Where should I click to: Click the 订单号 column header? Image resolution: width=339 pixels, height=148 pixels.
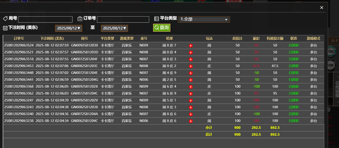click(19, 38)
